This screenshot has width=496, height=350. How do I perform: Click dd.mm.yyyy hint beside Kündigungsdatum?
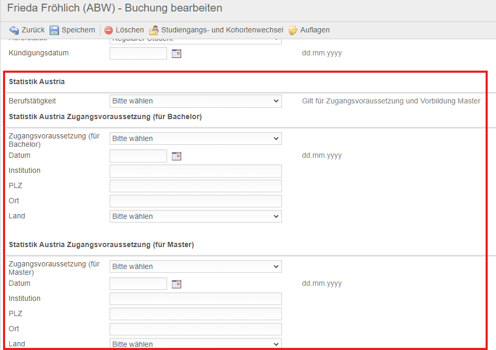click(x=322, y=53)
